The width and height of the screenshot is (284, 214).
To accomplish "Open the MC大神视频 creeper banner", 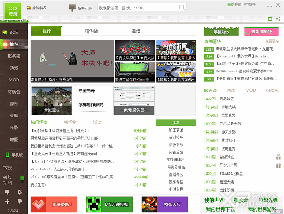I will coord(109,205).
